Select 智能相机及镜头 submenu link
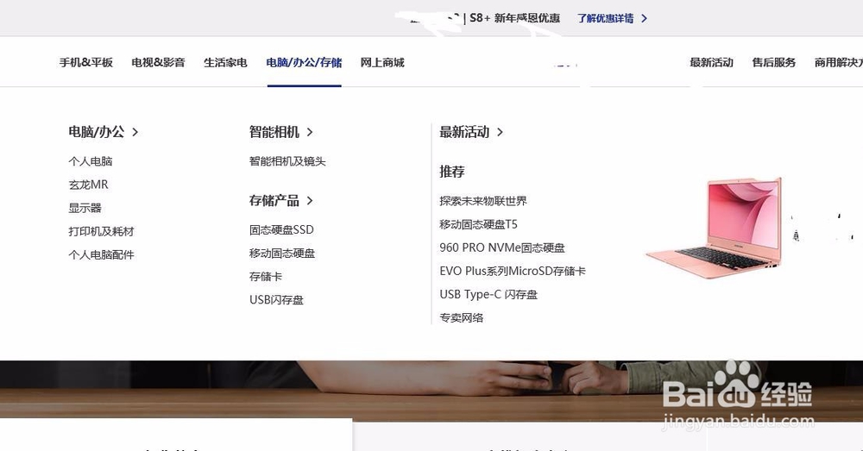Screen dimensions: 863x451 point(287,161)
